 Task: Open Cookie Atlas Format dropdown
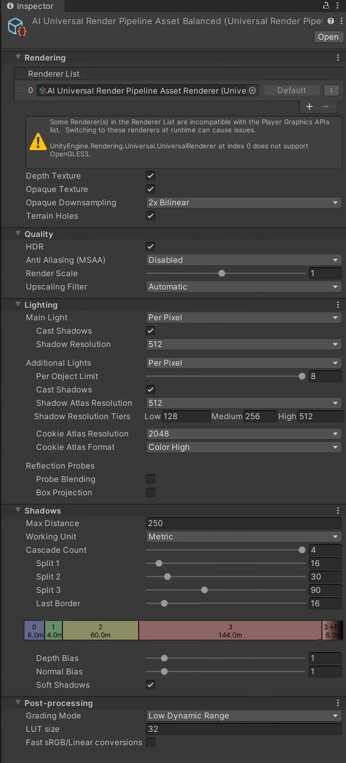(244, 447)
